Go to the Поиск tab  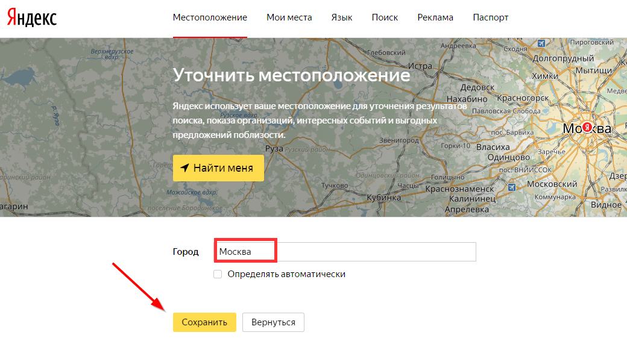[385, 17]
